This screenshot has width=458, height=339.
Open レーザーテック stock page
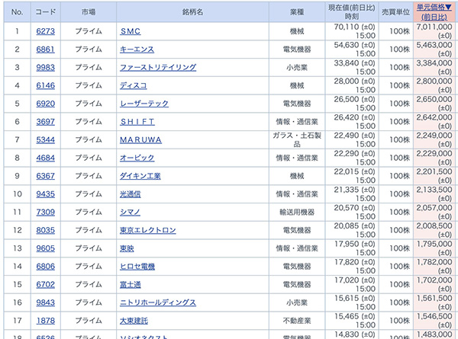[x=144, y=103]
